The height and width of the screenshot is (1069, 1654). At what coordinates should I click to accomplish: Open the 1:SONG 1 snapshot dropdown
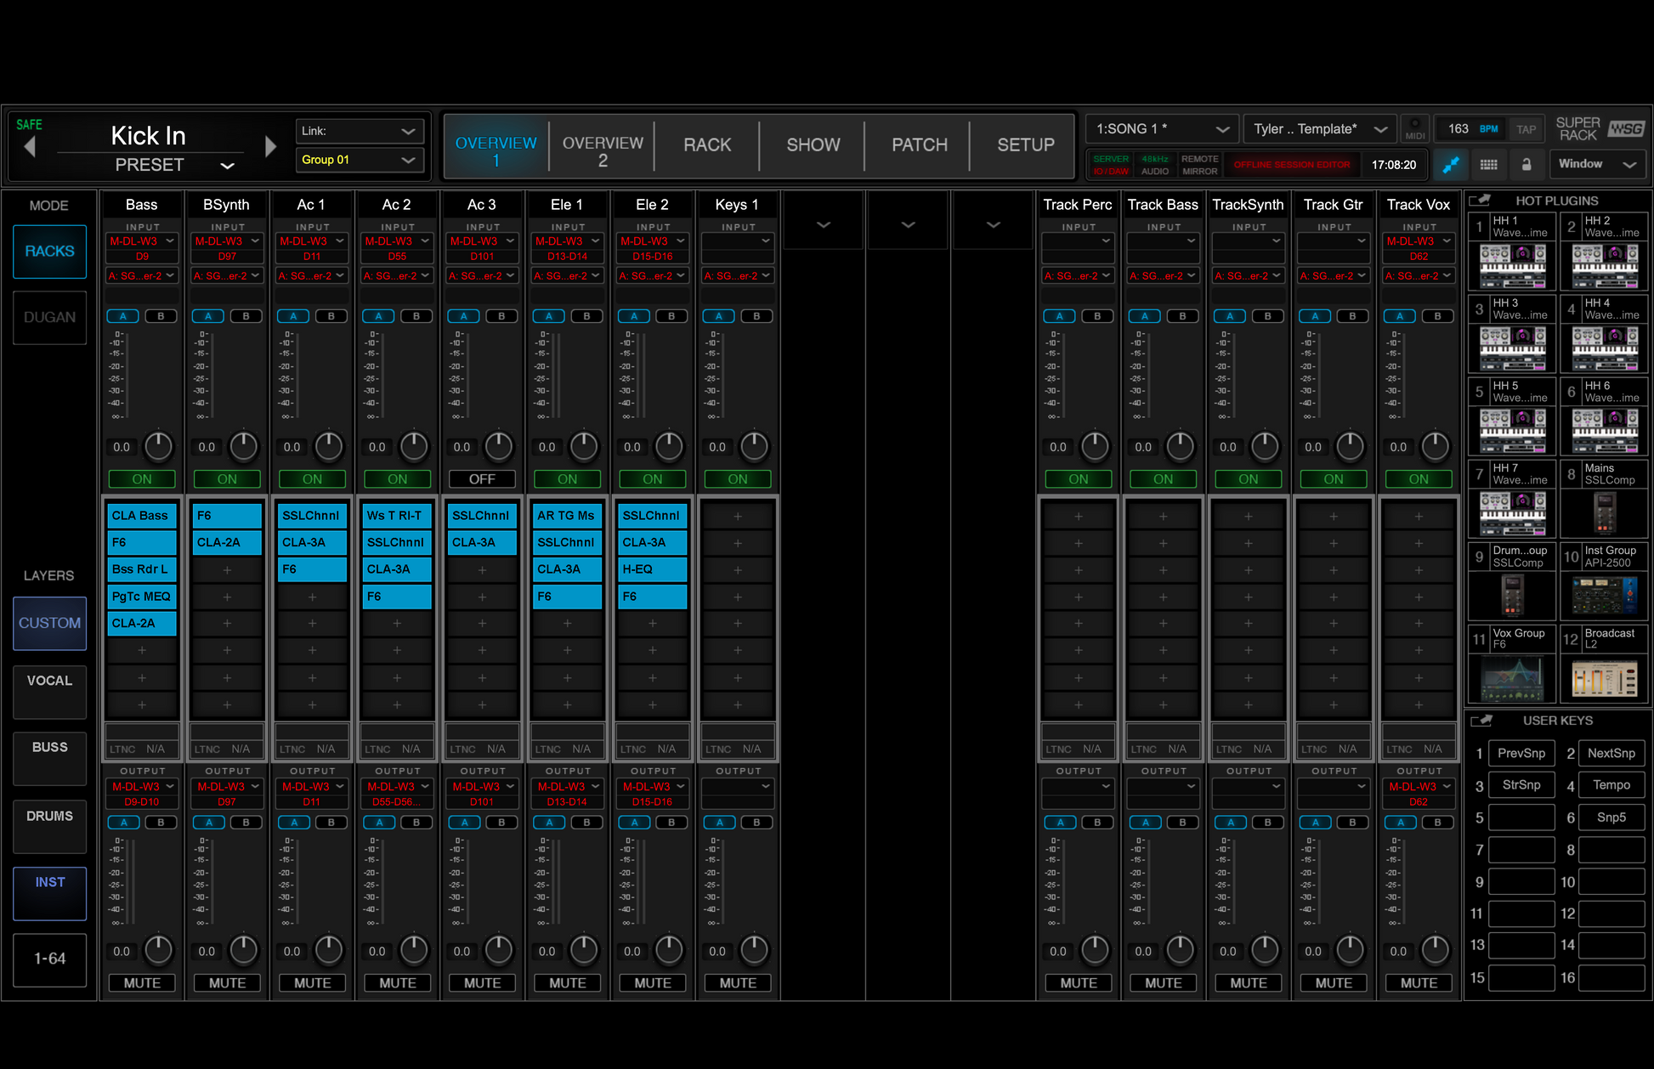point(1160,129)
